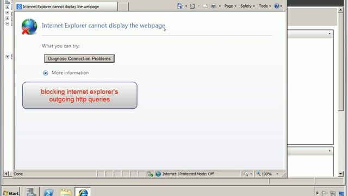Select the 'Internet Explorer cannot display the webpage' tab

coord(67,7)
